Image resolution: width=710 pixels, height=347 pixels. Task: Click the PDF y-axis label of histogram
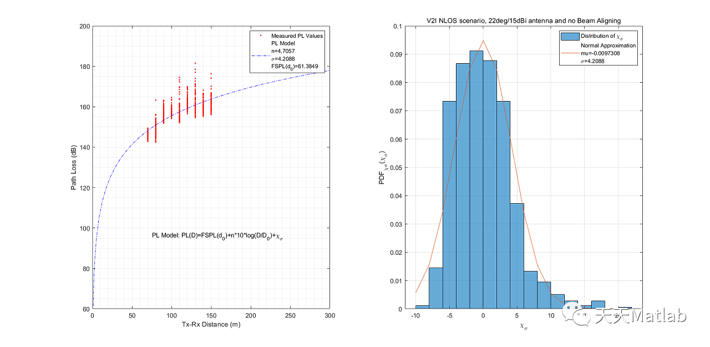tap(383, 168)
